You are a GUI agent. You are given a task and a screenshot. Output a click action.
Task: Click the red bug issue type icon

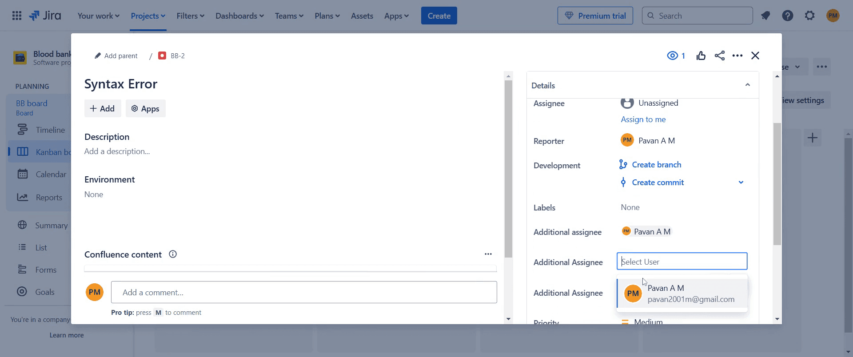click(162, 56)
